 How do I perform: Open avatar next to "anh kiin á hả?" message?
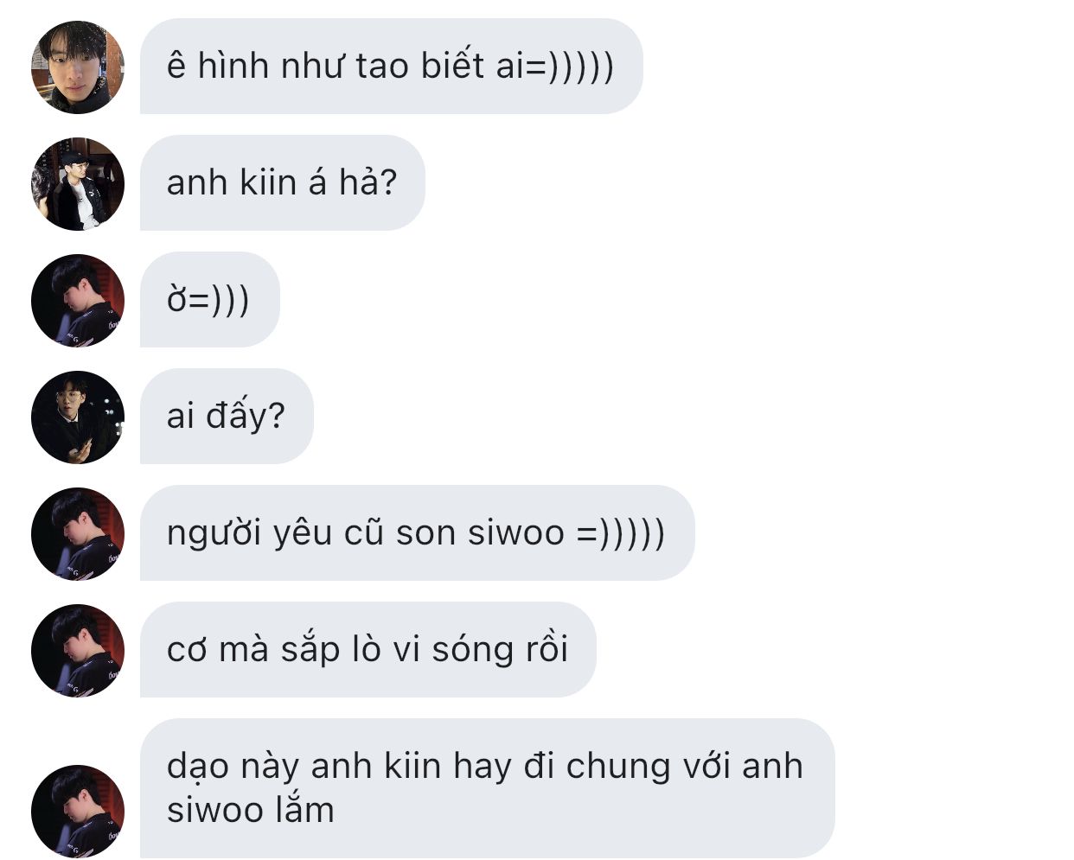pyautogui.click(x=78, y=184)
